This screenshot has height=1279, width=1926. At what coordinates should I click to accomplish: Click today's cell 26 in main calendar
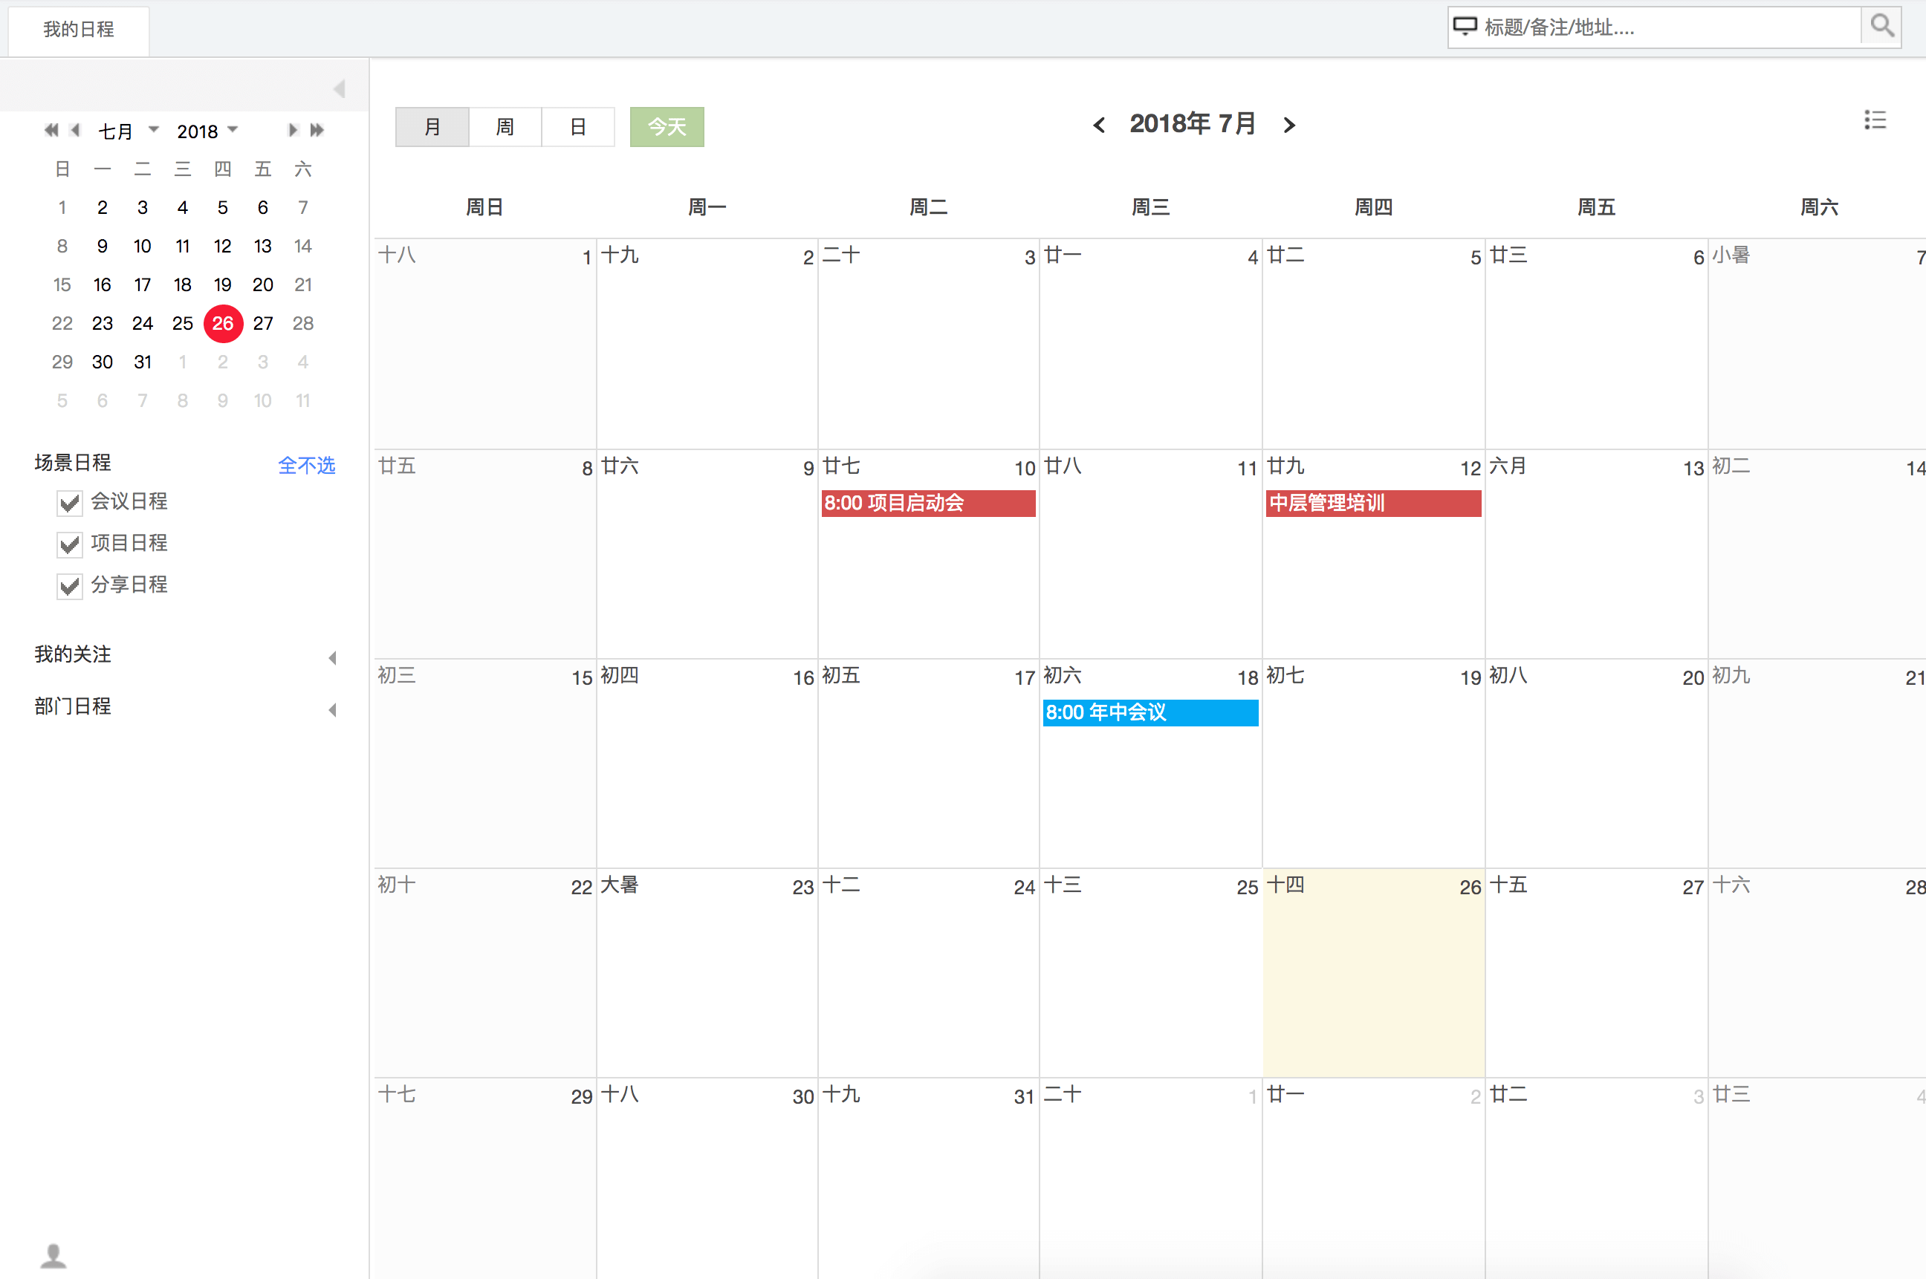(x=1373, y=972)
